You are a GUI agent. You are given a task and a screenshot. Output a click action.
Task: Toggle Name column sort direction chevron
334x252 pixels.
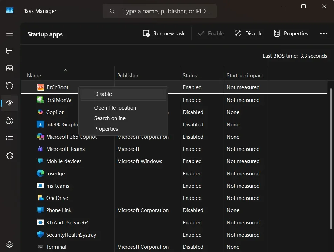click(65, 70)
